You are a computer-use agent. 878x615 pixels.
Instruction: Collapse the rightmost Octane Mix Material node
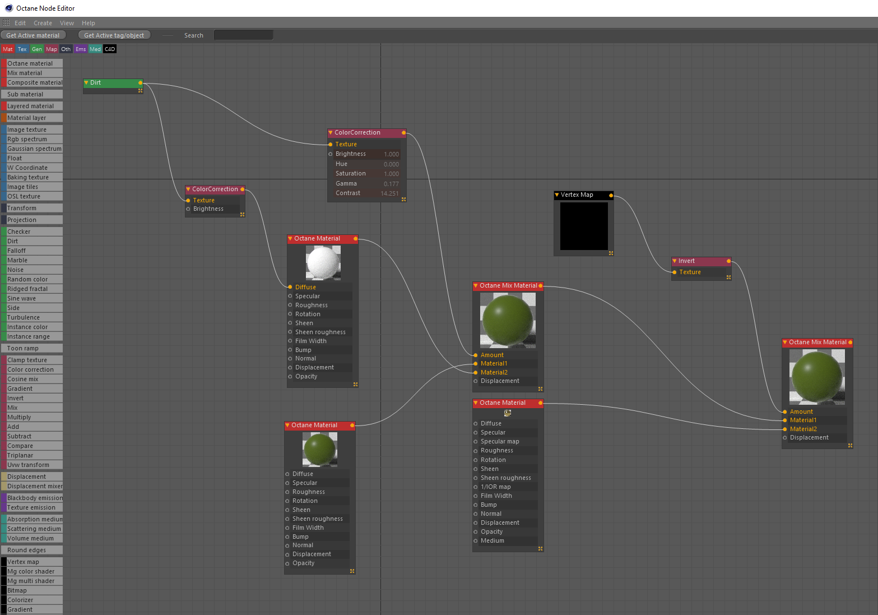point(785,343)
